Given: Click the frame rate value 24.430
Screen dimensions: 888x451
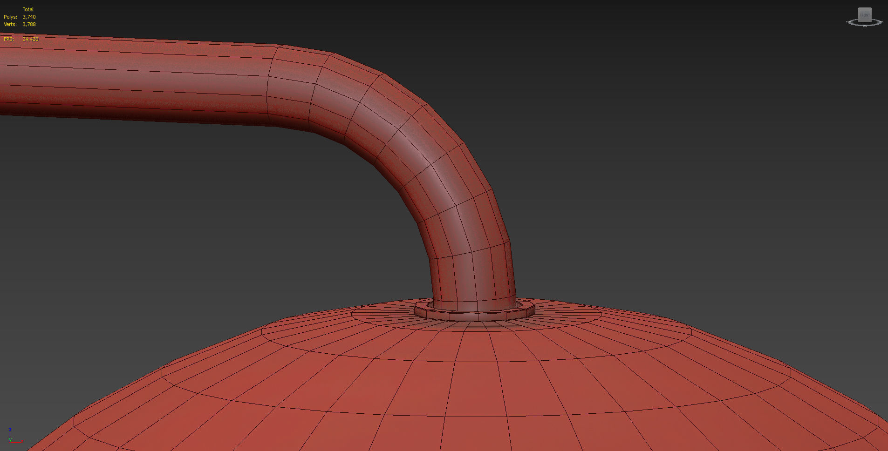Looking at the screenshot, I should click(x=30, y=39).
